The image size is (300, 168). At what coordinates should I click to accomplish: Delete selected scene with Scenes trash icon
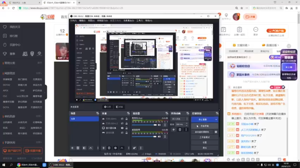pos(78,148)
